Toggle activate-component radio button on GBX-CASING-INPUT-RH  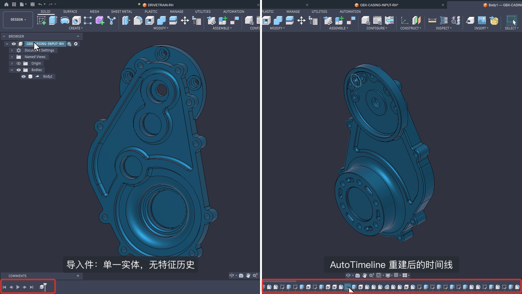[x=76, y=44]
